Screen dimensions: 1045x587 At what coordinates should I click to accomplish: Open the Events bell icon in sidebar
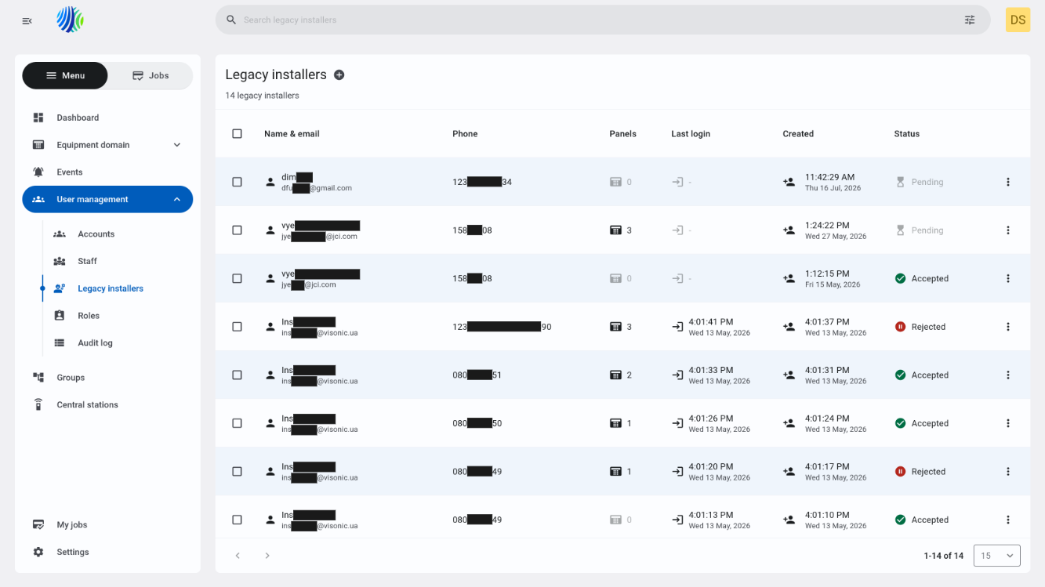(x=38, y=172)
